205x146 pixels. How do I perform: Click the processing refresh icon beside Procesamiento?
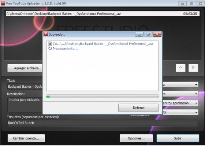point(50,48)
